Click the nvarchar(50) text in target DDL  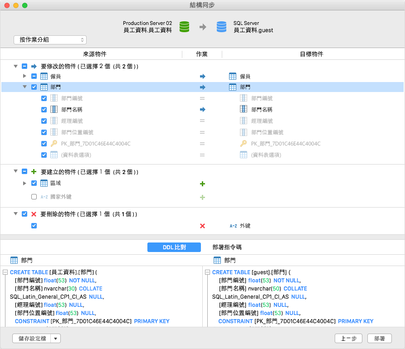265,289
